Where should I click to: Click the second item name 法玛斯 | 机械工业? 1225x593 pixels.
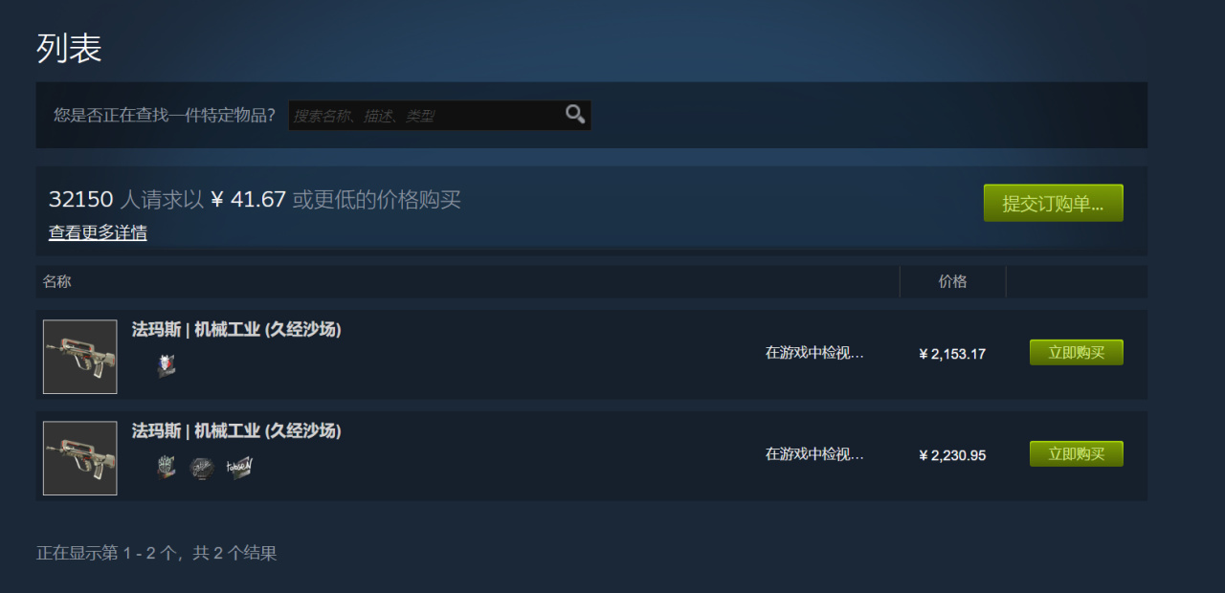pos(236,431)
